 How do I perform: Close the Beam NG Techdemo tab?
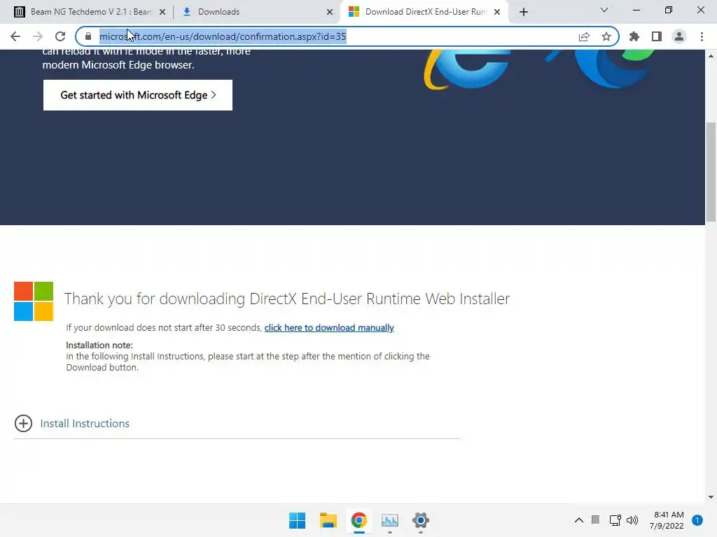[162, 12]
